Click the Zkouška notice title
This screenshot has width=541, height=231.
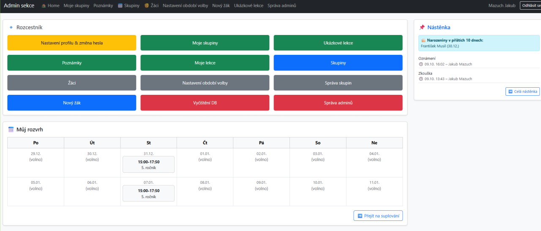[x=426, y=73]
